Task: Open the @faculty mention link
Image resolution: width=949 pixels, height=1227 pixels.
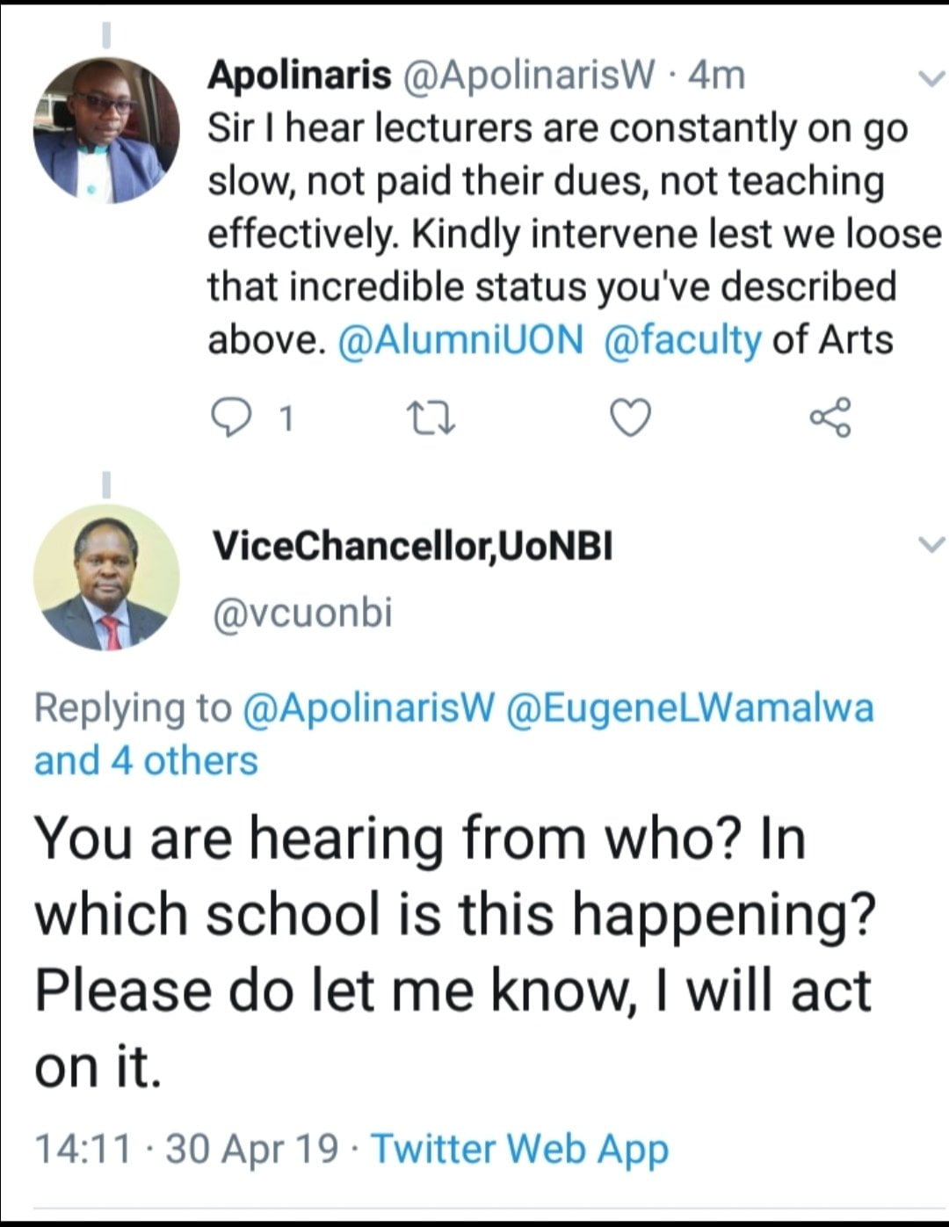Action: [x=683, y=340]
